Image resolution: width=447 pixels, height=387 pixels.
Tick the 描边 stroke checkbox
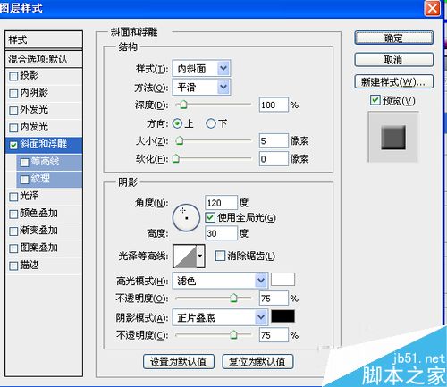click(x=13, y=266)
